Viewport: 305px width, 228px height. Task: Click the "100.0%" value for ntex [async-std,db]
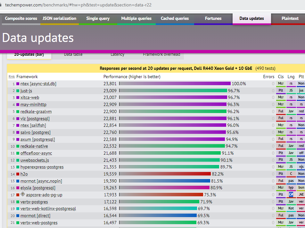[x=239, y=84]
